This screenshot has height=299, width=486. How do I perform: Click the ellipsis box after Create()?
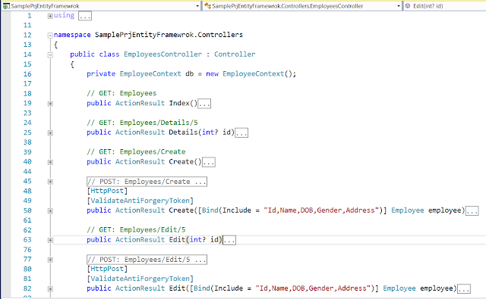(209, 162)
